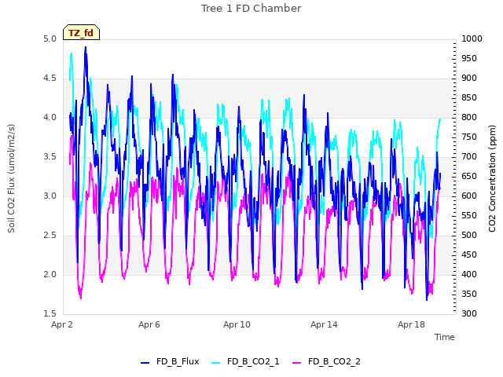Screen dimensions: 503x377
Task: Click the 4.5 left axis value
Action: pyautogui.click(x=50, y=79)
